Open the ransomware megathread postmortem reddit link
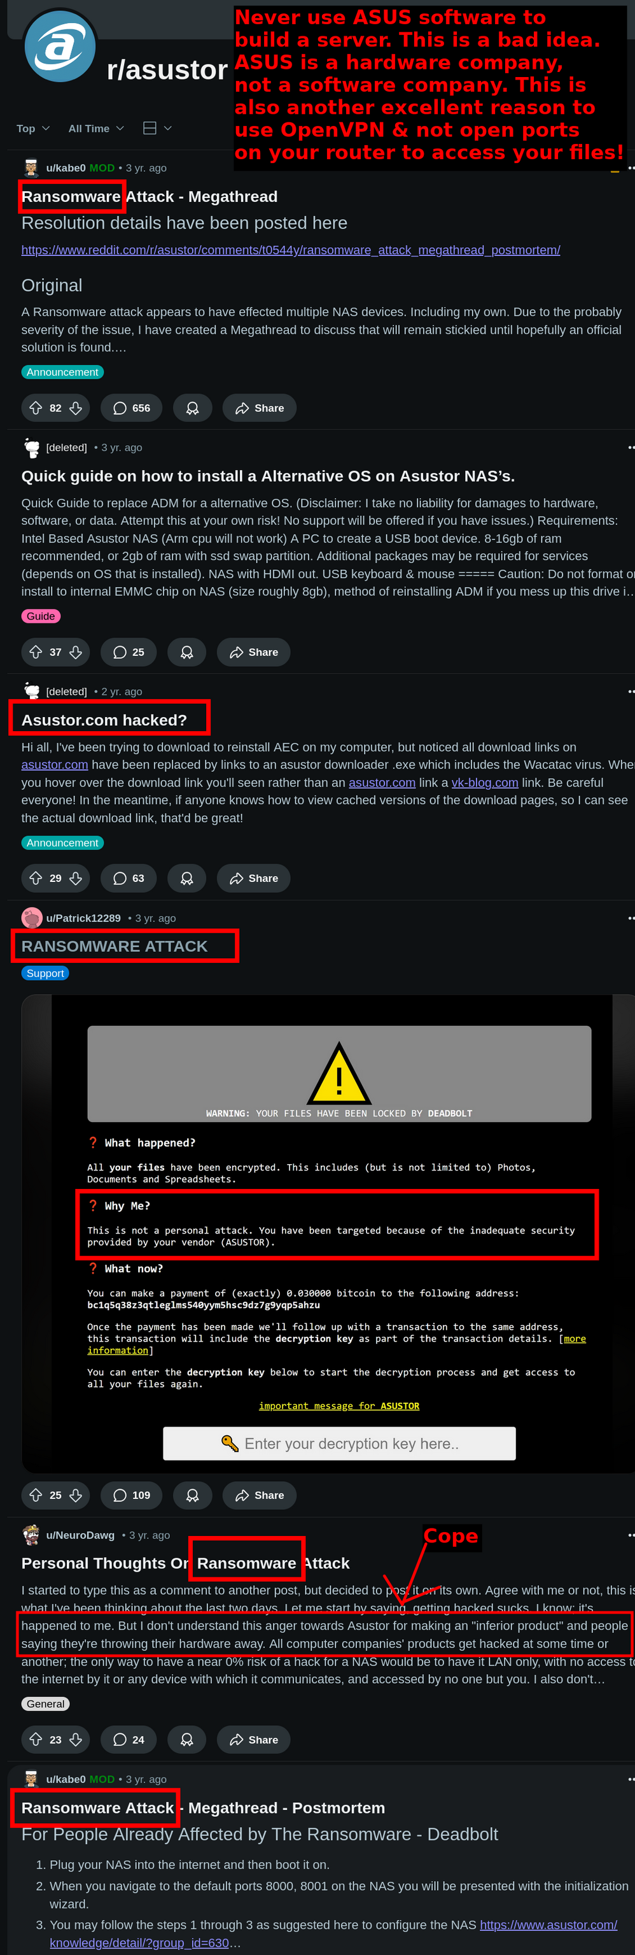This screenshot has width=635, height=1955. pos(291,250)
